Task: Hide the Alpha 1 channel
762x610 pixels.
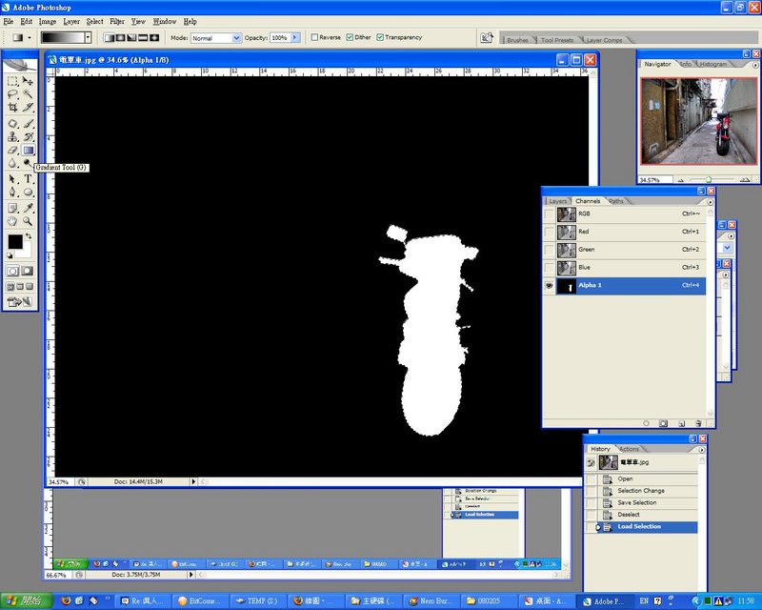Action: [x=550, y=286]
